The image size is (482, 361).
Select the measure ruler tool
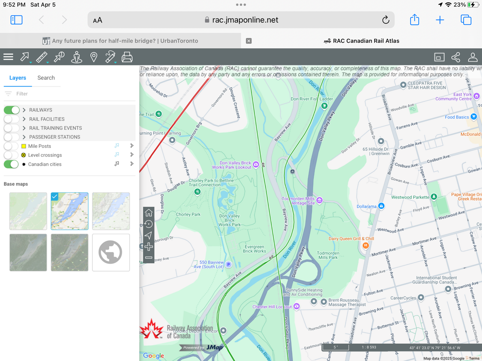click(42, 57)
